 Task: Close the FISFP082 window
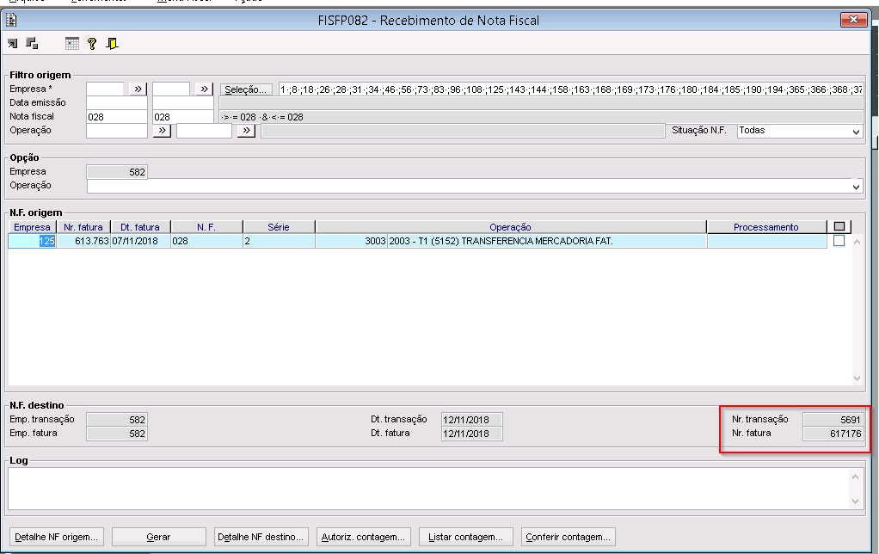853,20
